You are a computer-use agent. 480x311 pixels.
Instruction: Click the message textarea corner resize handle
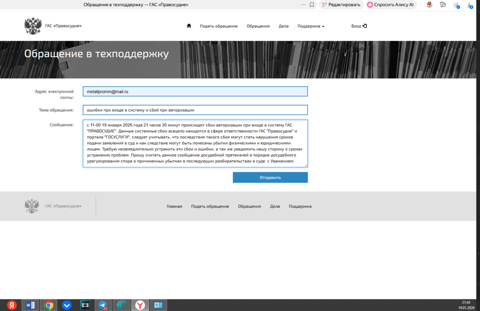coord(306,166)
